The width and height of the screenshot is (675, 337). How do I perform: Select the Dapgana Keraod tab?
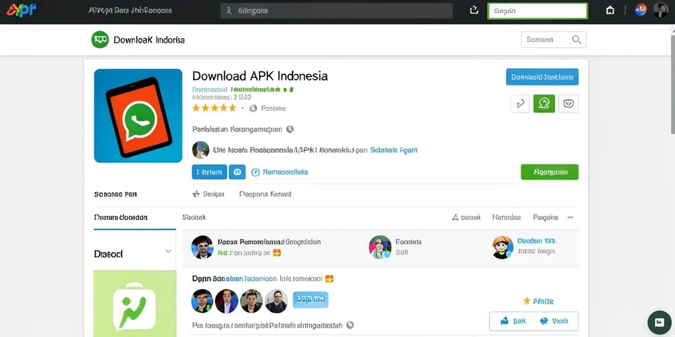point(265,194)
